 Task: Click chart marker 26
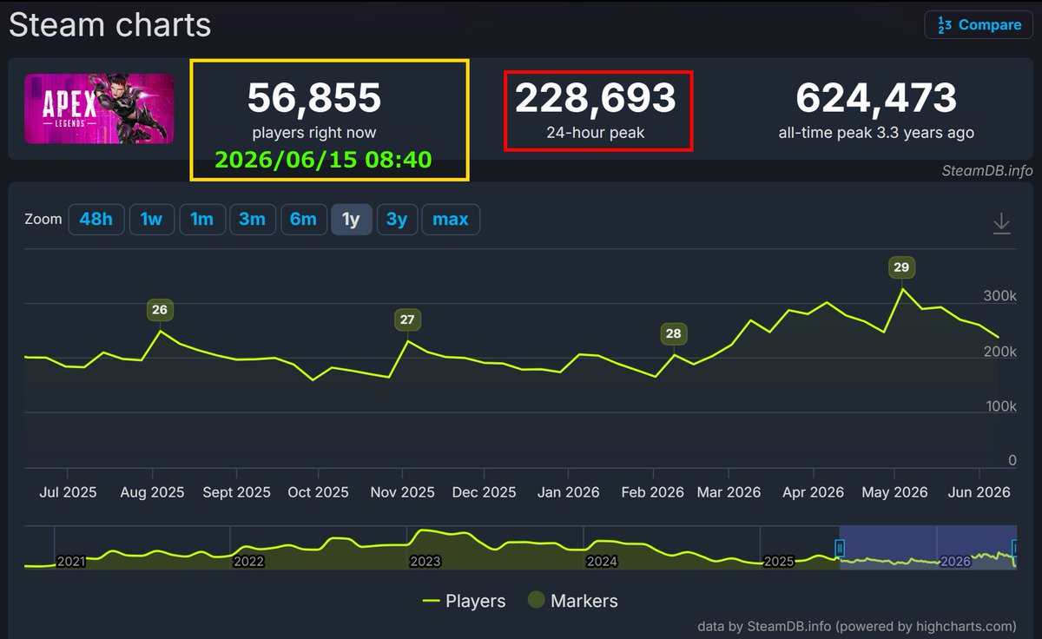coord(160,310)
